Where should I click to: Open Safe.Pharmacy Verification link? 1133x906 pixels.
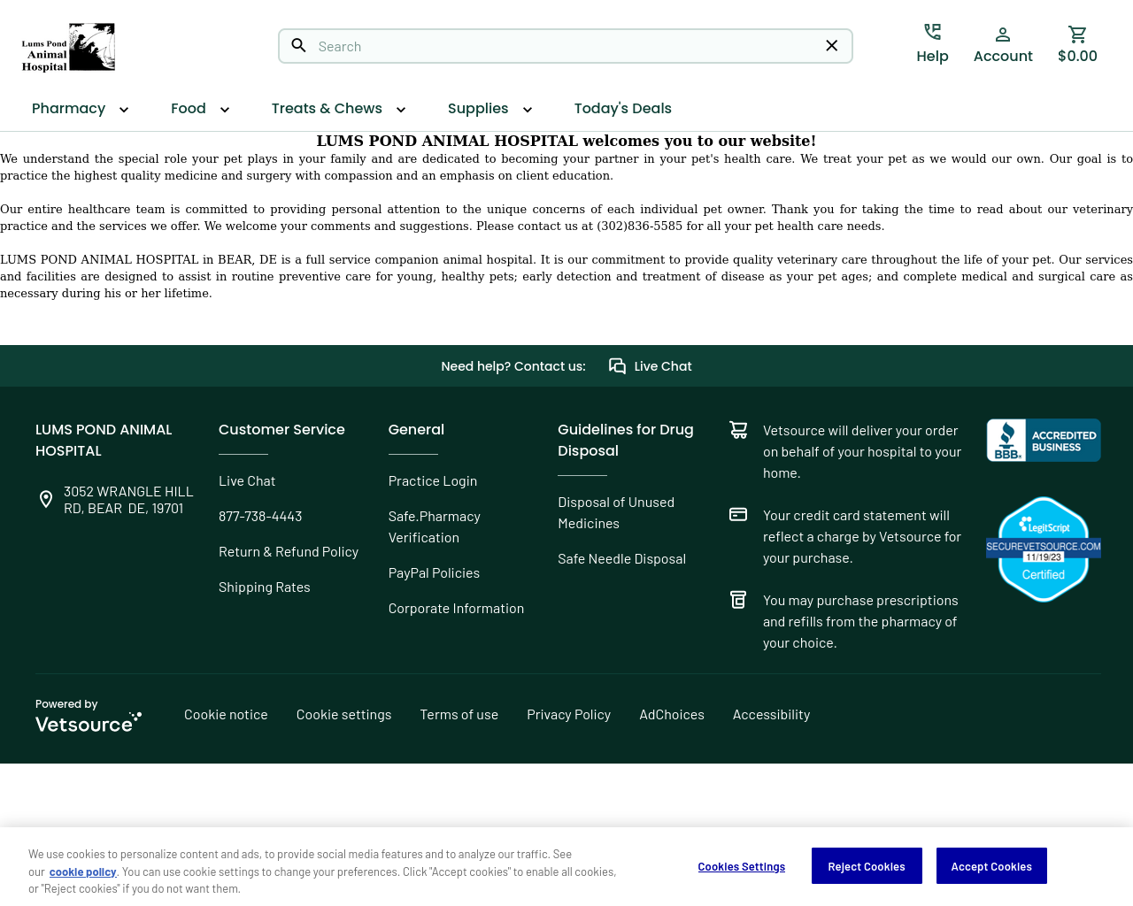pyautogui.click(x=435, y=526)
